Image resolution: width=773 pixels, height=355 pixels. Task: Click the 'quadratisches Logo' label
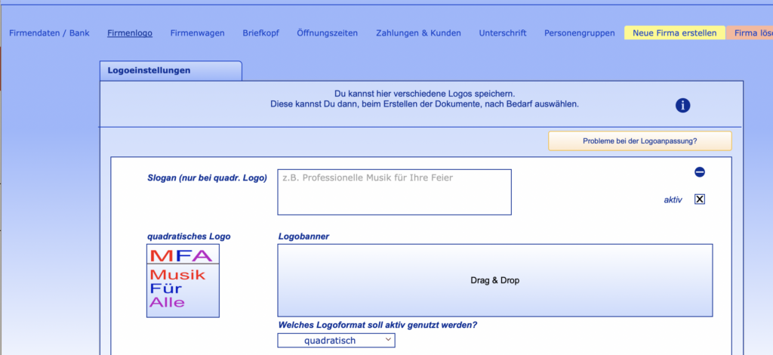(x=189, y=236)
